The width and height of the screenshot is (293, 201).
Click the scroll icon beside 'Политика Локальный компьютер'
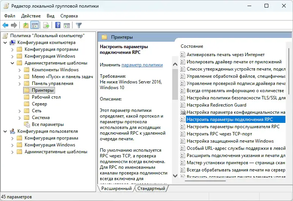tap(6, 36)
